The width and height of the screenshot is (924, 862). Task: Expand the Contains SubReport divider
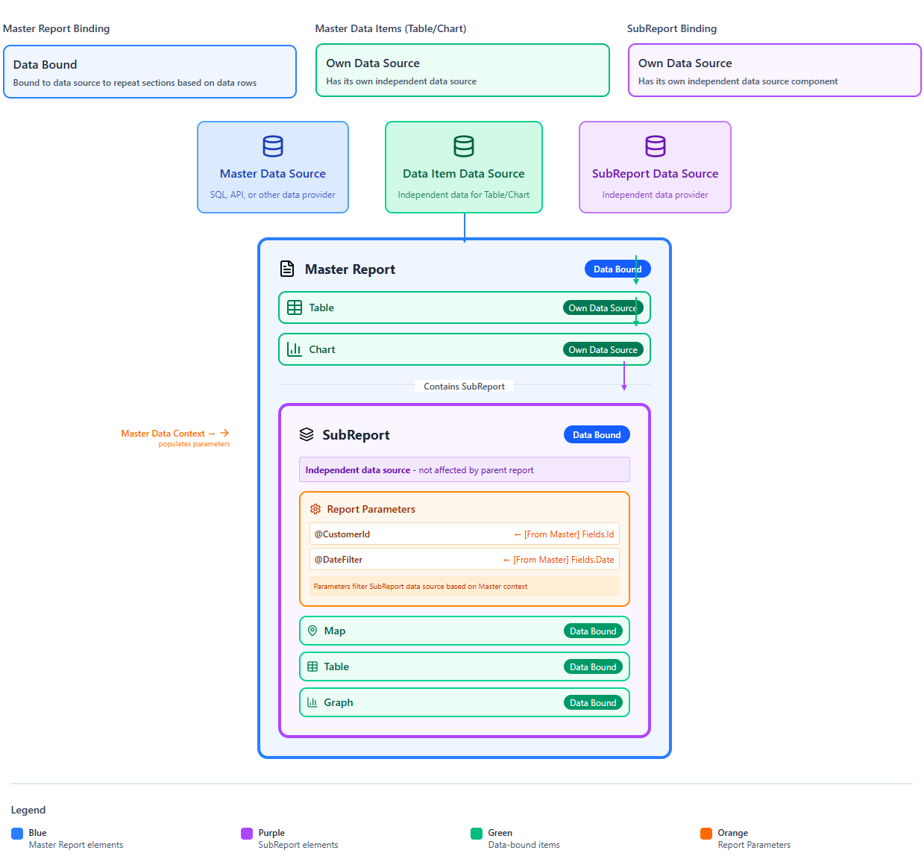coord(464,386)
